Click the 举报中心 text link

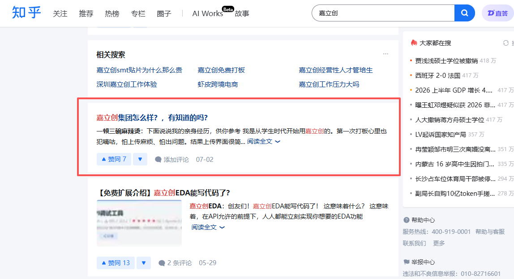(x=423, y=262)
